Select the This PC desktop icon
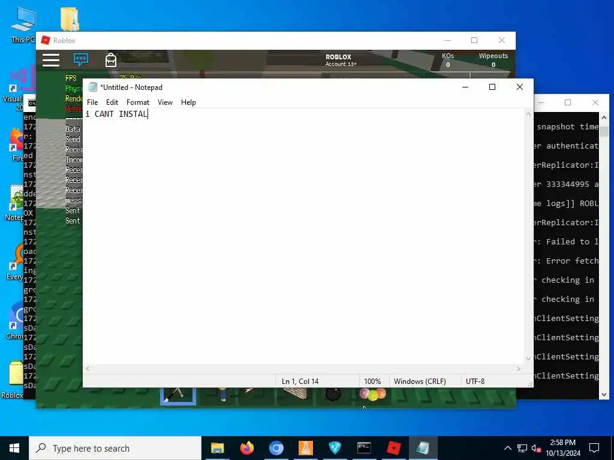The height and width of the screenshot is (460, 614). 23,25
